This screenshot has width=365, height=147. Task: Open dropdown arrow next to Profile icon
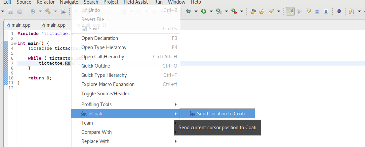click(226, 11)
